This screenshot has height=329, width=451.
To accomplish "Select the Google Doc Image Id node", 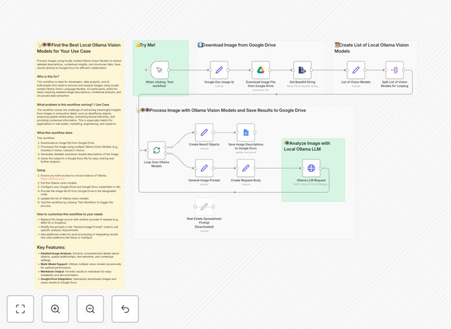I will pos(219,70).
